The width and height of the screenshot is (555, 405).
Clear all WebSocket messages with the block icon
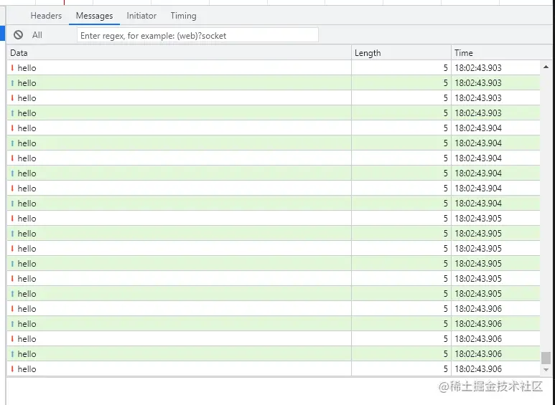pos(19,35)
